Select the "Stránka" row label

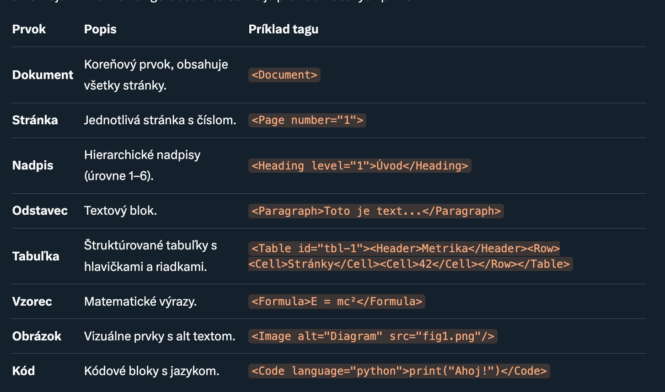coord(35,120)
